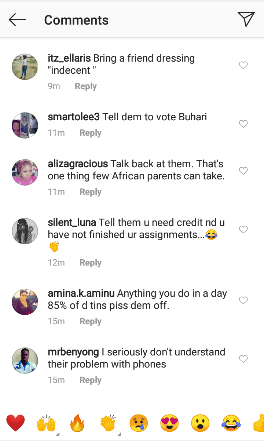View silent_luna's profile picture
264x442 pixels.
pos(25,231)
